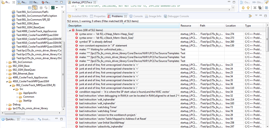Select the StartUp folder
The image size is (269, 128).
(x=25, y=101)
